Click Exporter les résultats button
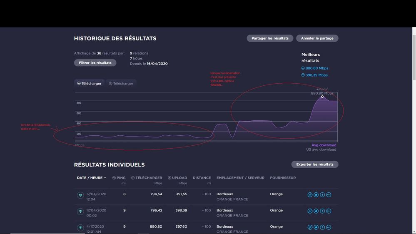The image size is (416, 234). 315,164
